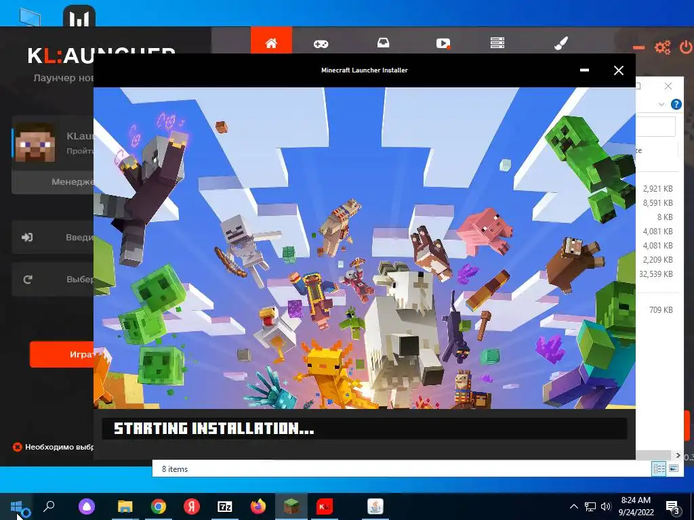
Task: Open the video player tab in KLauncher
Action: point(443,43)
